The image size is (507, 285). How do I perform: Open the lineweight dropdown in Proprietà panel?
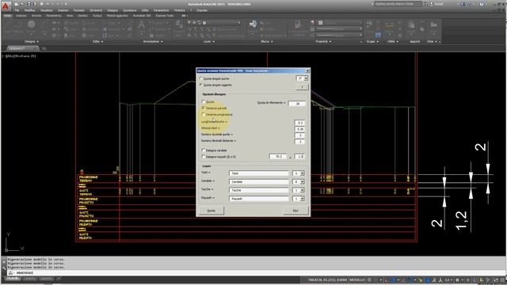coord(360,28)
